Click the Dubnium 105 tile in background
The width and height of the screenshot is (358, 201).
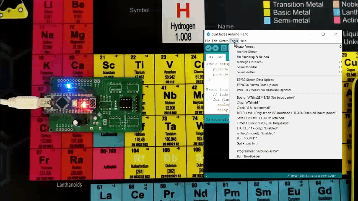(171, 162)
